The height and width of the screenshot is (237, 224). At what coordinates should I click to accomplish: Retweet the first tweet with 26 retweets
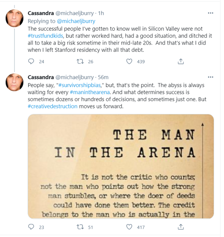pyautogui.click(x=80, y=62)
